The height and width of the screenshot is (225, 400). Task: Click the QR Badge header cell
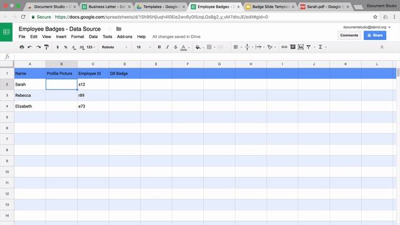(124, 74)
